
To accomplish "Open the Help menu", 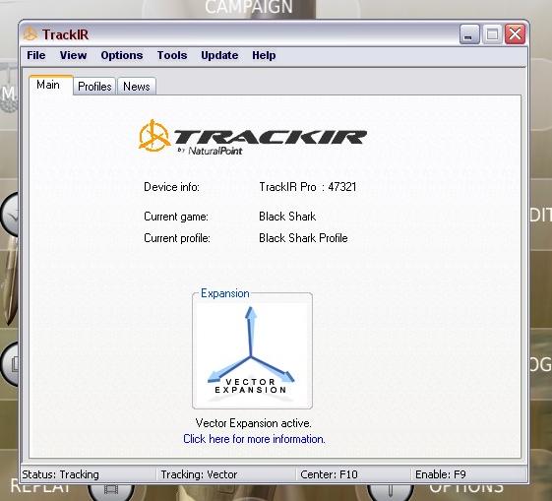I will [264, 55].
